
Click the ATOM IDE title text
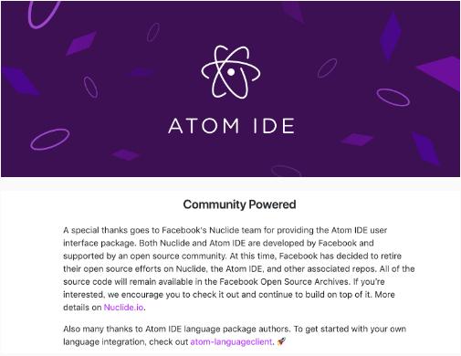[231, 126]
